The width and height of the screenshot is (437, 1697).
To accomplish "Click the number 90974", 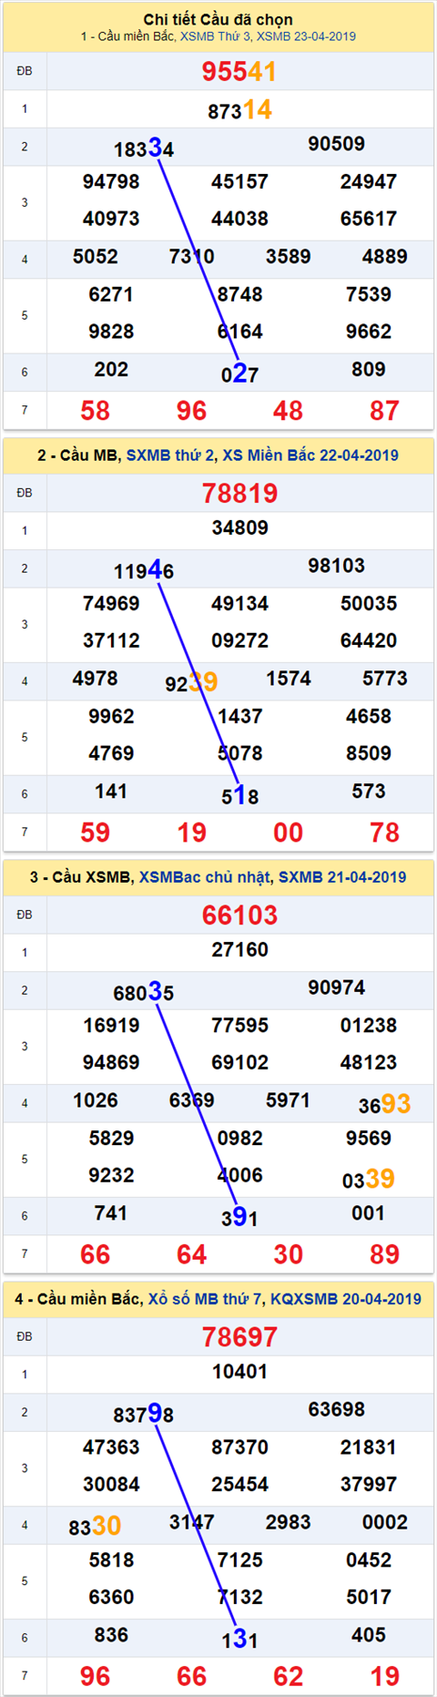I will 336,987.
